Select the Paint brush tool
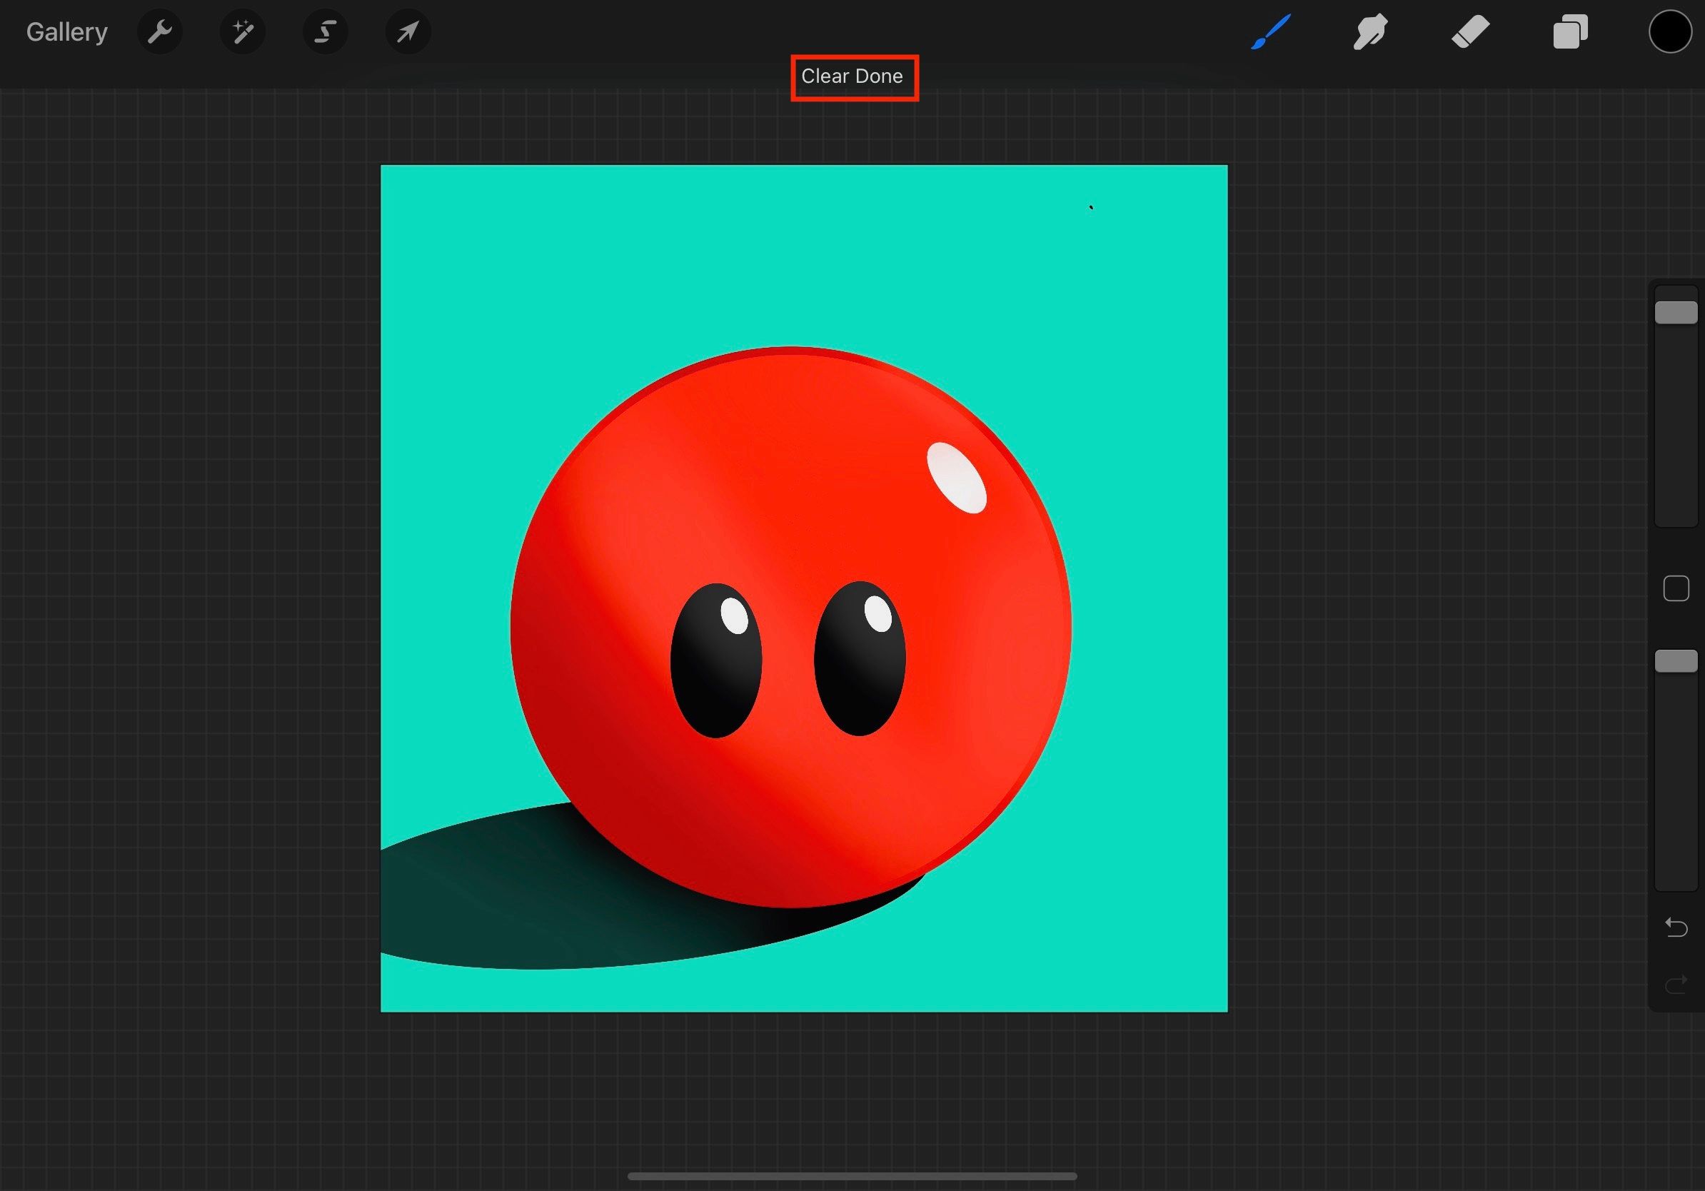This screenshot has width=1705, height=1191. pyautogui.click(x=1271, y=32)
